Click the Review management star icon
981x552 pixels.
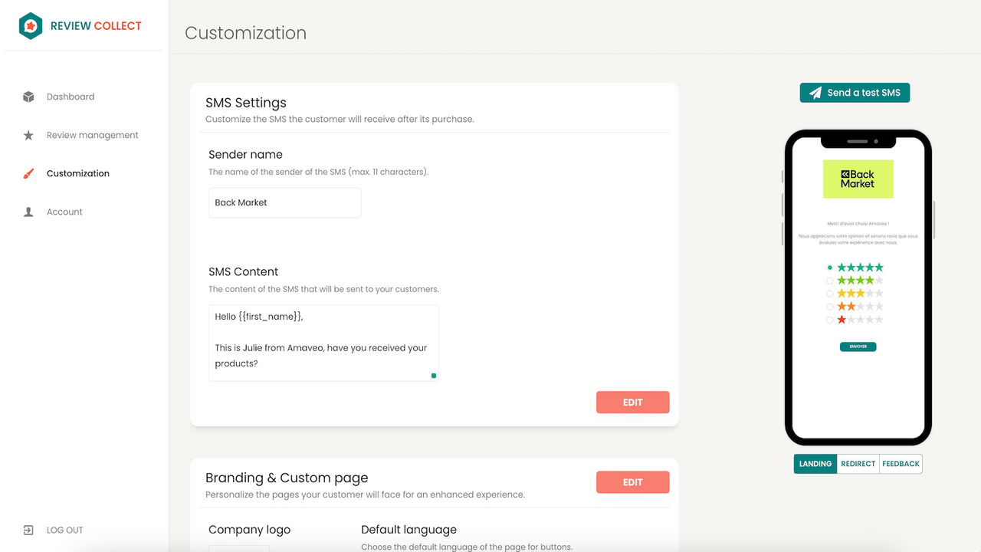28,135
